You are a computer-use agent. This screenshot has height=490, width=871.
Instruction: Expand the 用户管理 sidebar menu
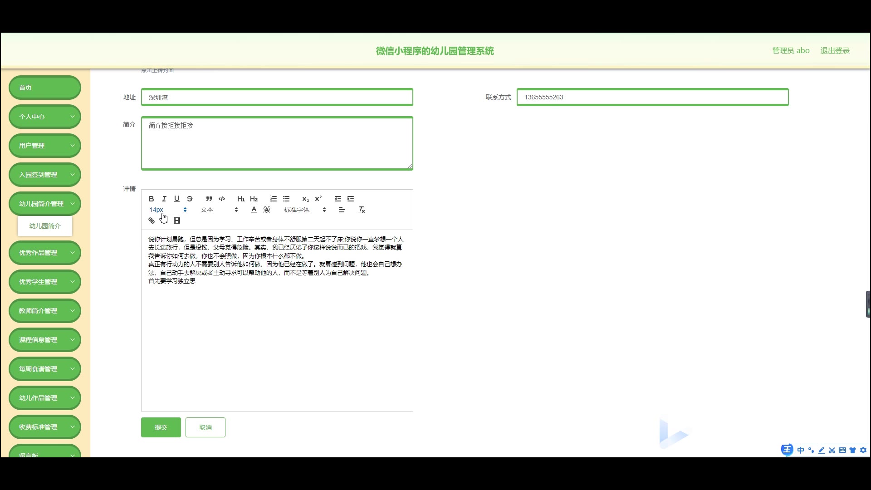point(45,146)
